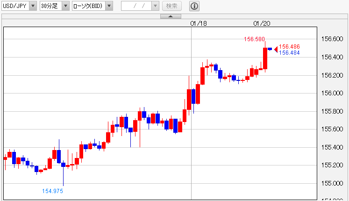
Task: Click the 156.400 price axis label
Action: tap(332, 57)
